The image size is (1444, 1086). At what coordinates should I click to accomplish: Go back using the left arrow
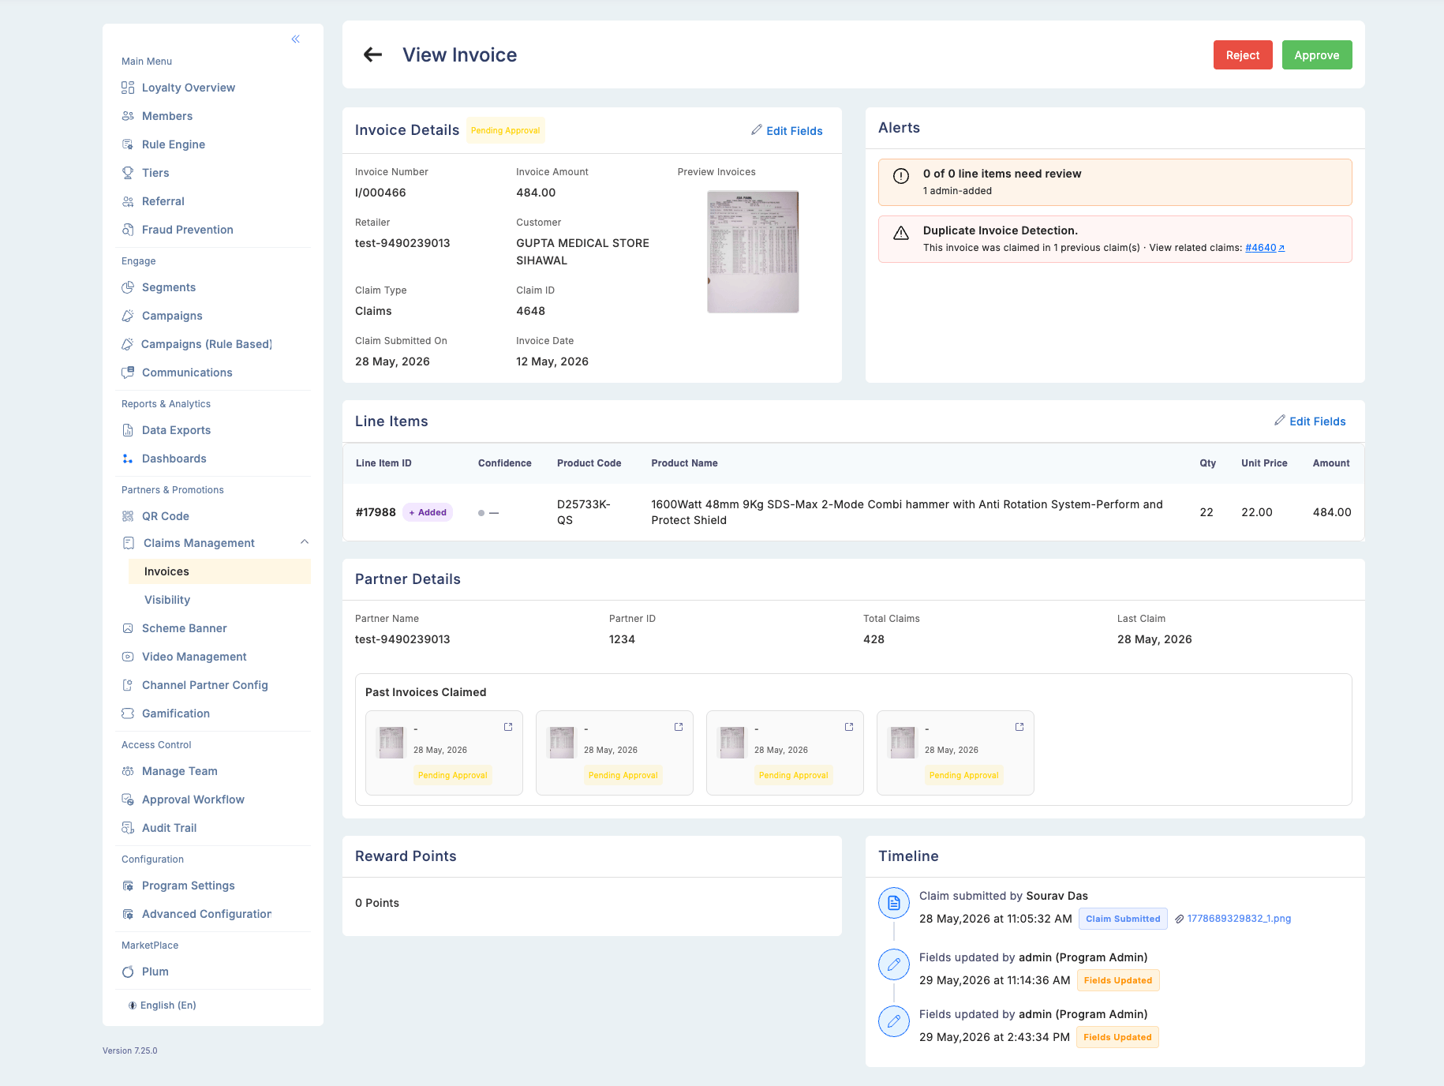tap(372, 54)
